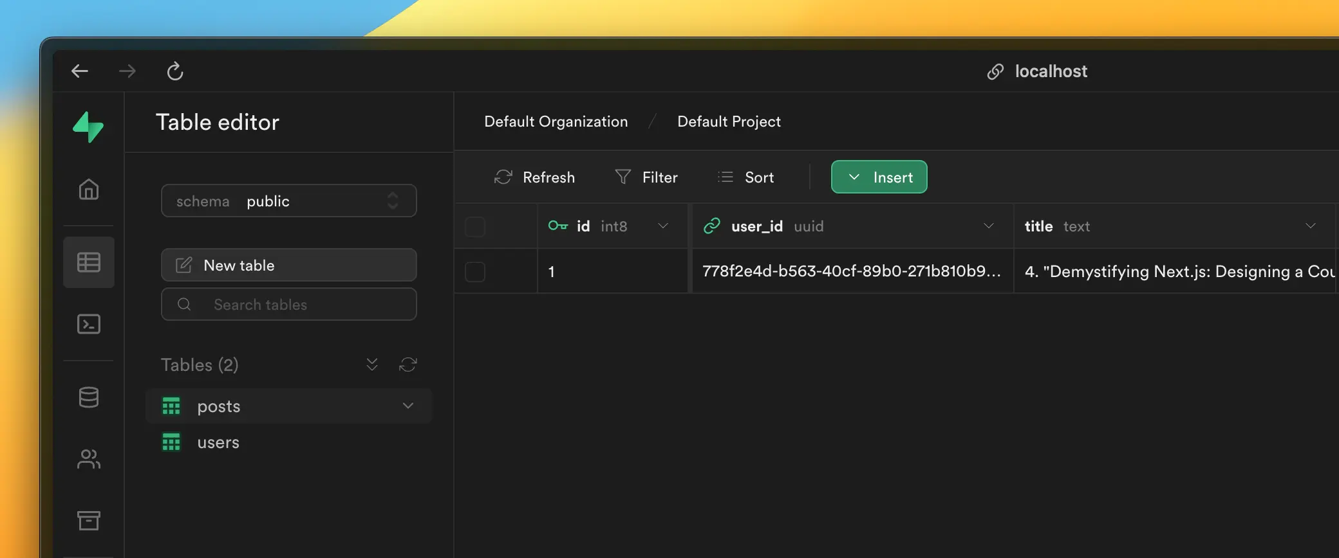Open the Table editor sidebar icon
This screenshot has height=558, width=1339.
pyautogui.click(x=89, y=262)
